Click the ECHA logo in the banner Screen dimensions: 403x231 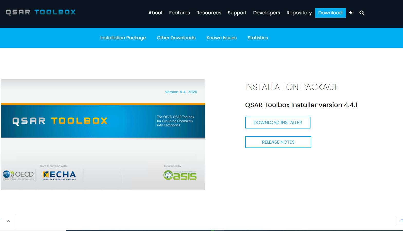[x=59, y=175]
